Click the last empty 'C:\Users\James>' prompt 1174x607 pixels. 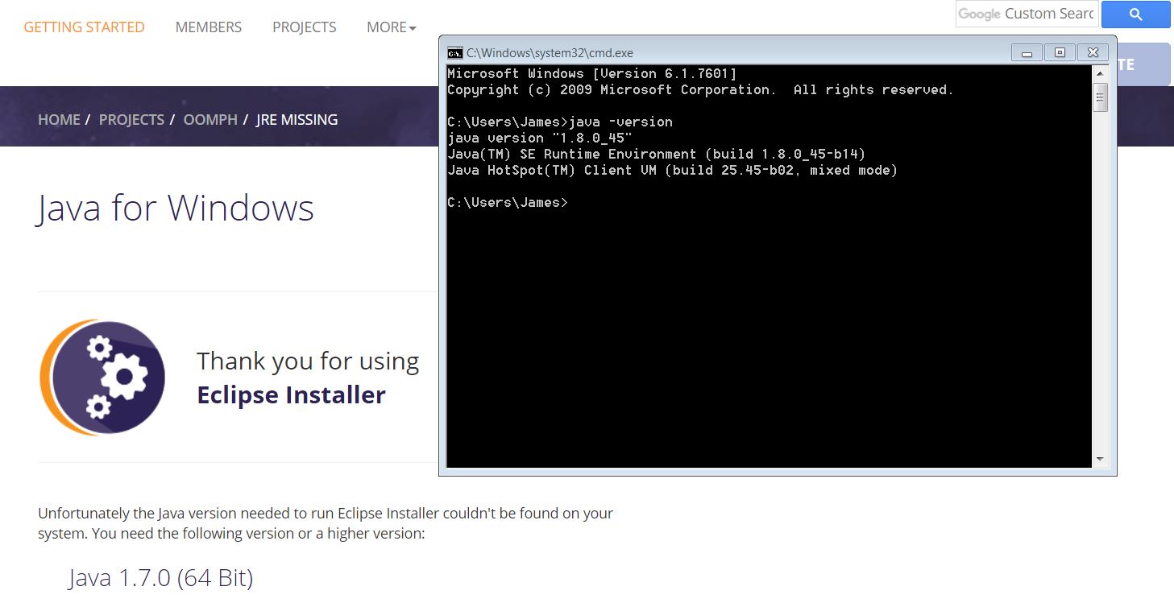coord(508,203)
